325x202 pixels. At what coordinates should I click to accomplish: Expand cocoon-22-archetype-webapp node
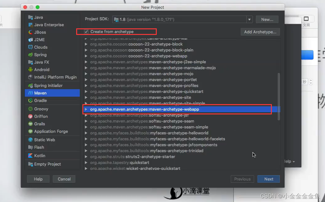(86, 56)
